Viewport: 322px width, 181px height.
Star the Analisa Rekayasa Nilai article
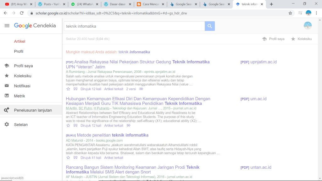68,89
